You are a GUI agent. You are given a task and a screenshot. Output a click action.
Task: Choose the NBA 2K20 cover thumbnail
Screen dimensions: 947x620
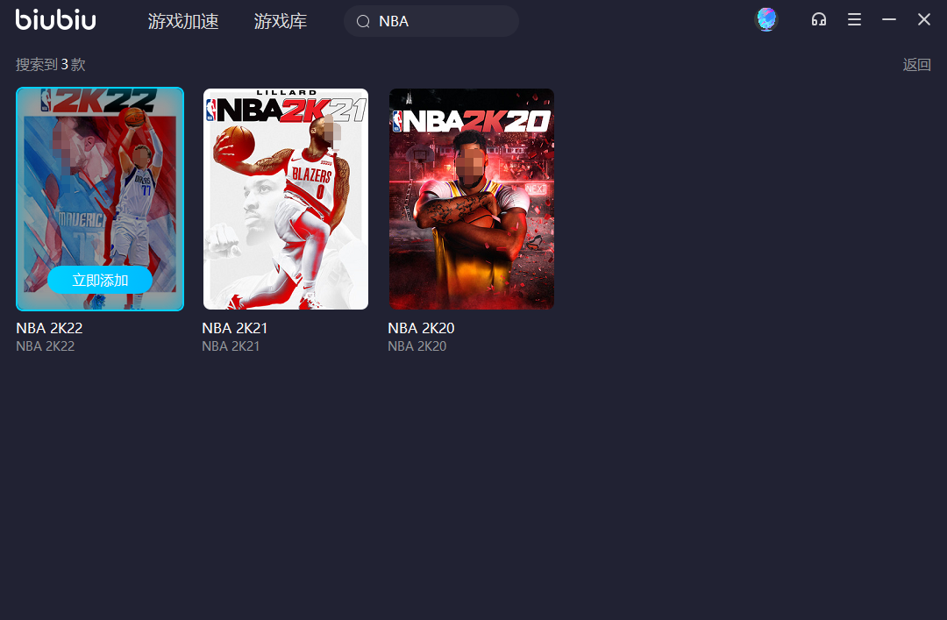tap(472, 199)
